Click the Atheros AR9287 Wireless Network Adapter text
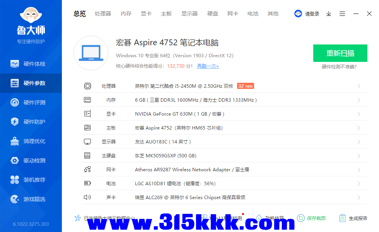Screen dimensions: 379x232 pyautogui.click(x=192, y=170)
